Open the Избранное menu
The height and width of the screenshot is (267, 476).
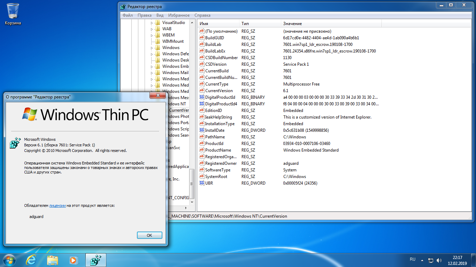(x=179, y=15)
